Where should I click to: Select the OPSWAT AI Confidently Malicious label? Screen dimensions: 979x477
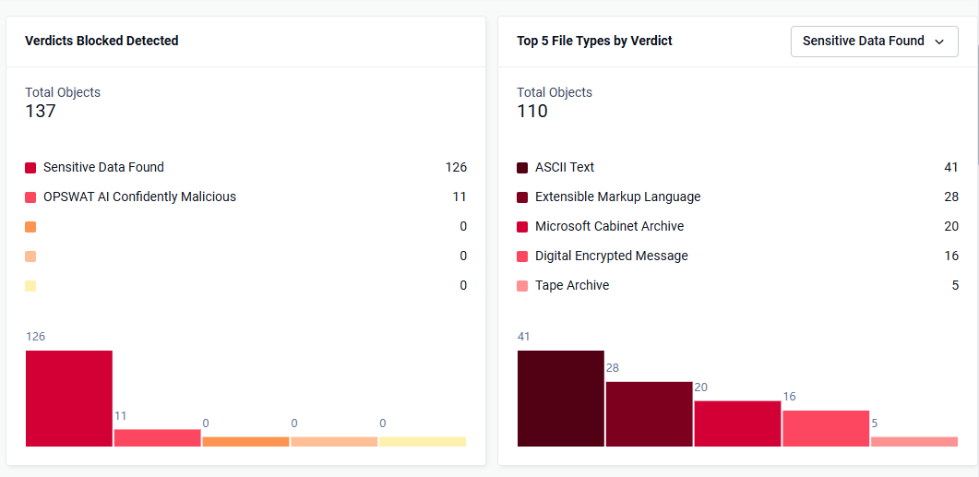click(x=140, y=197)
